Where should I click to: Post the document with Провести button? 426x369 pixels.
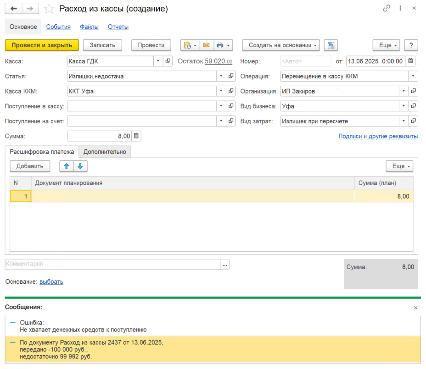151,45
